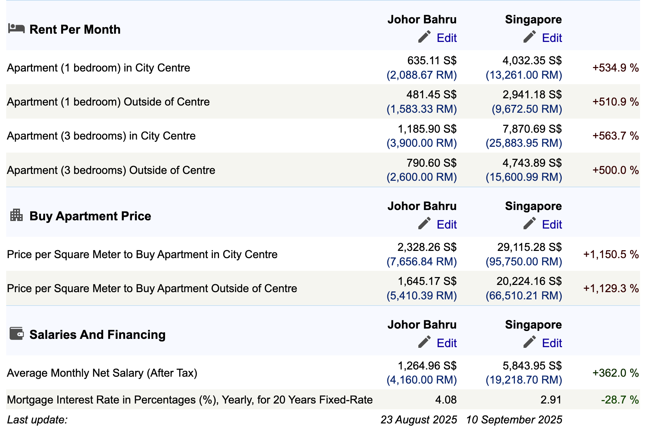Click the 5,843.95 S$ salary value
This screenshot has height=431, width=649.
point(532,366)
